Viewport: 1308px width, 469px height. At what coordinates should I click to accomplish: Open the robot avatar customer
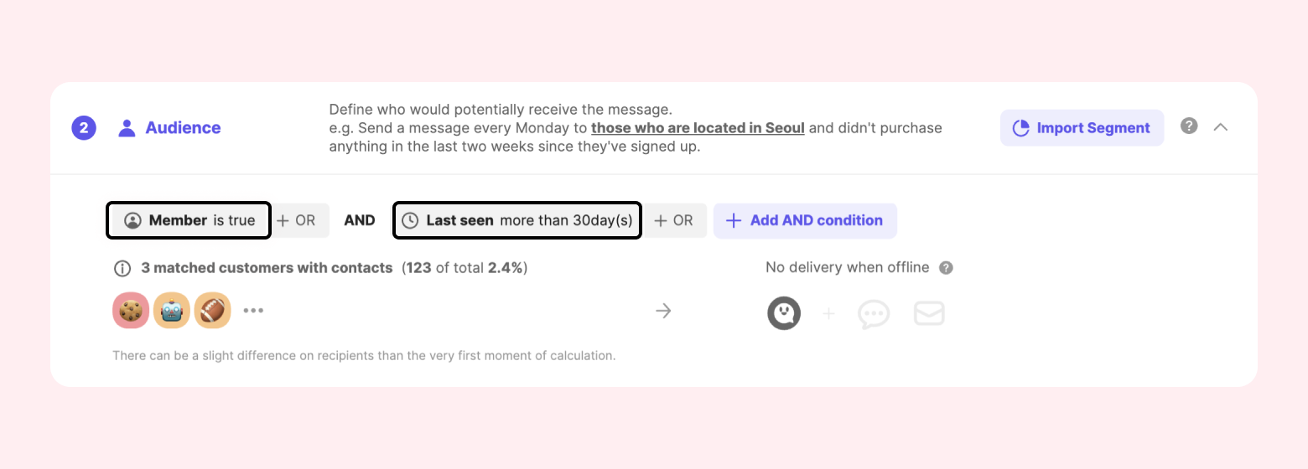click(x=171, y=311)
